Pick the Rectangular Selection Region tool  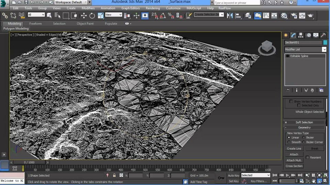66,15
